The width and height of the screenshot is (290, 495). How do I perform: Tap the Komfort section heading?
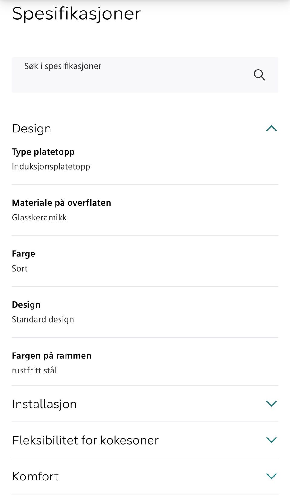click(35, 477)
